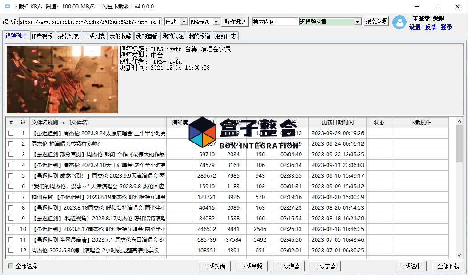Click date 2023-09-29 00:19:26
Image resolution: width=468 pixels, height=275 pixels.
tap(338, 133)
